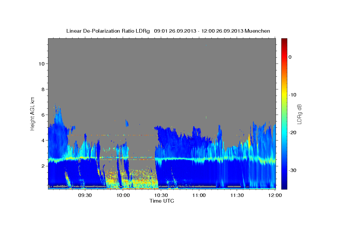Screen dimensions: 341x227
Task: Click the height tick label '6'
Action: click(x=42, y=115)
